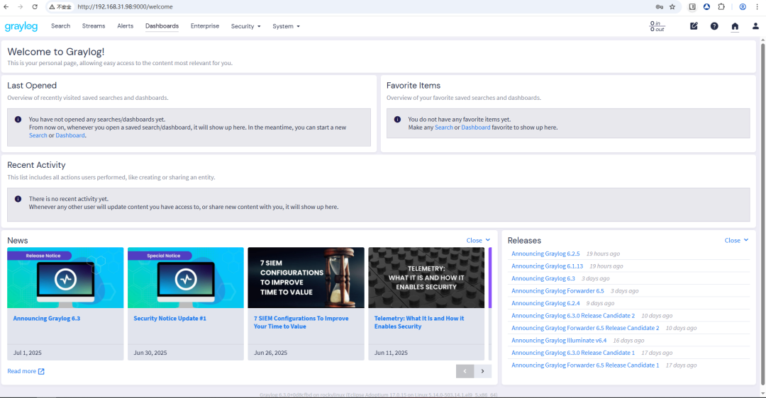The height and width of the screenshot is (398, 766).
Task: Open 7 SIEM Configurations news title
Action: tap(301, 322)
